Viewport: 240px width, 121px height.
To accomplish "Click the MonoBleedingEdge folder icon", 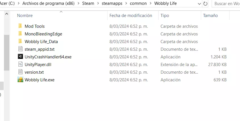I will pos(20,34).
